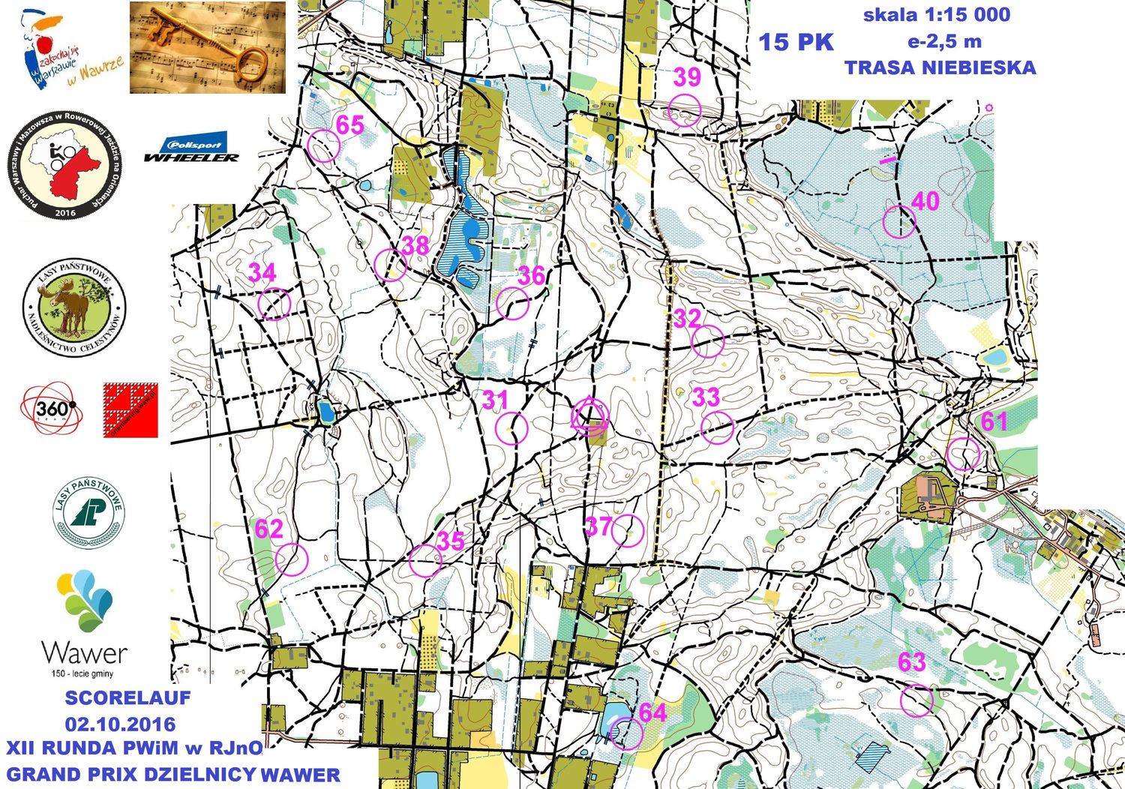Select control point circle 65
Image resolution: width=1125 pixels, height=789 pixels.
click(x=324, y=145)
